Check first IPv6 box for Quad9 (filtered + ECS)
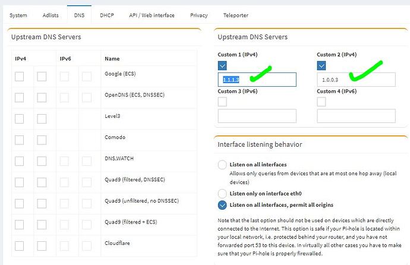This screenshot has width=410, height=265. [x=64, y=225]
